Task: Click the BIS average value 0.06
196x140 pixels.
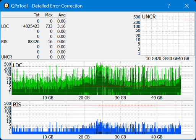Action: (x=61, y=42)
